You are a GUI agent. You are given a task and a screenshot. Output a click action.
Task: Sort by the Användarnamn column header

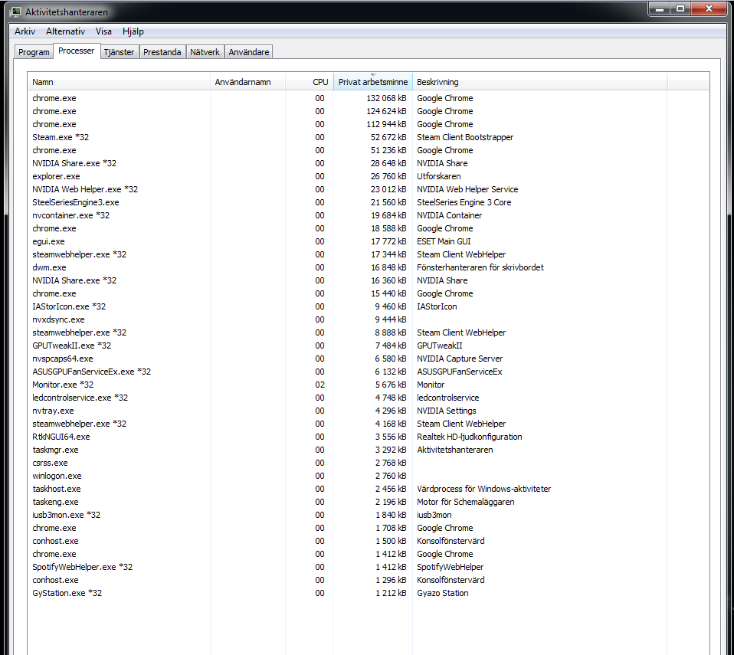[x=247, y=82]
